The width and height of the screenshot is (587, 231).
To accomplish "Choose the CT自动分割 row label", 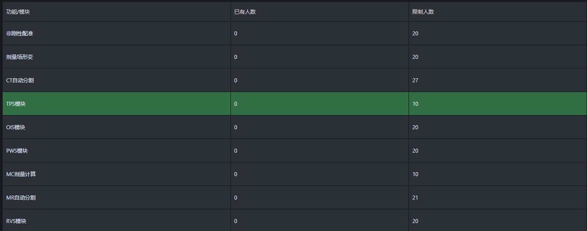I will [x=20, y=81].
